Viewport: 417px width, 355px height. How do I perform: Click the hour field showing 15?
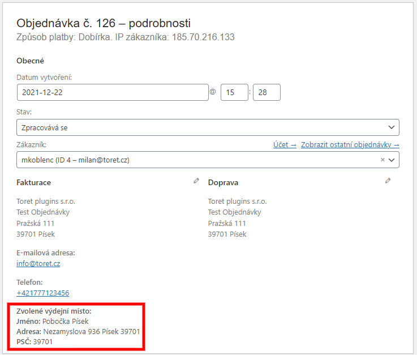point(234,92)
